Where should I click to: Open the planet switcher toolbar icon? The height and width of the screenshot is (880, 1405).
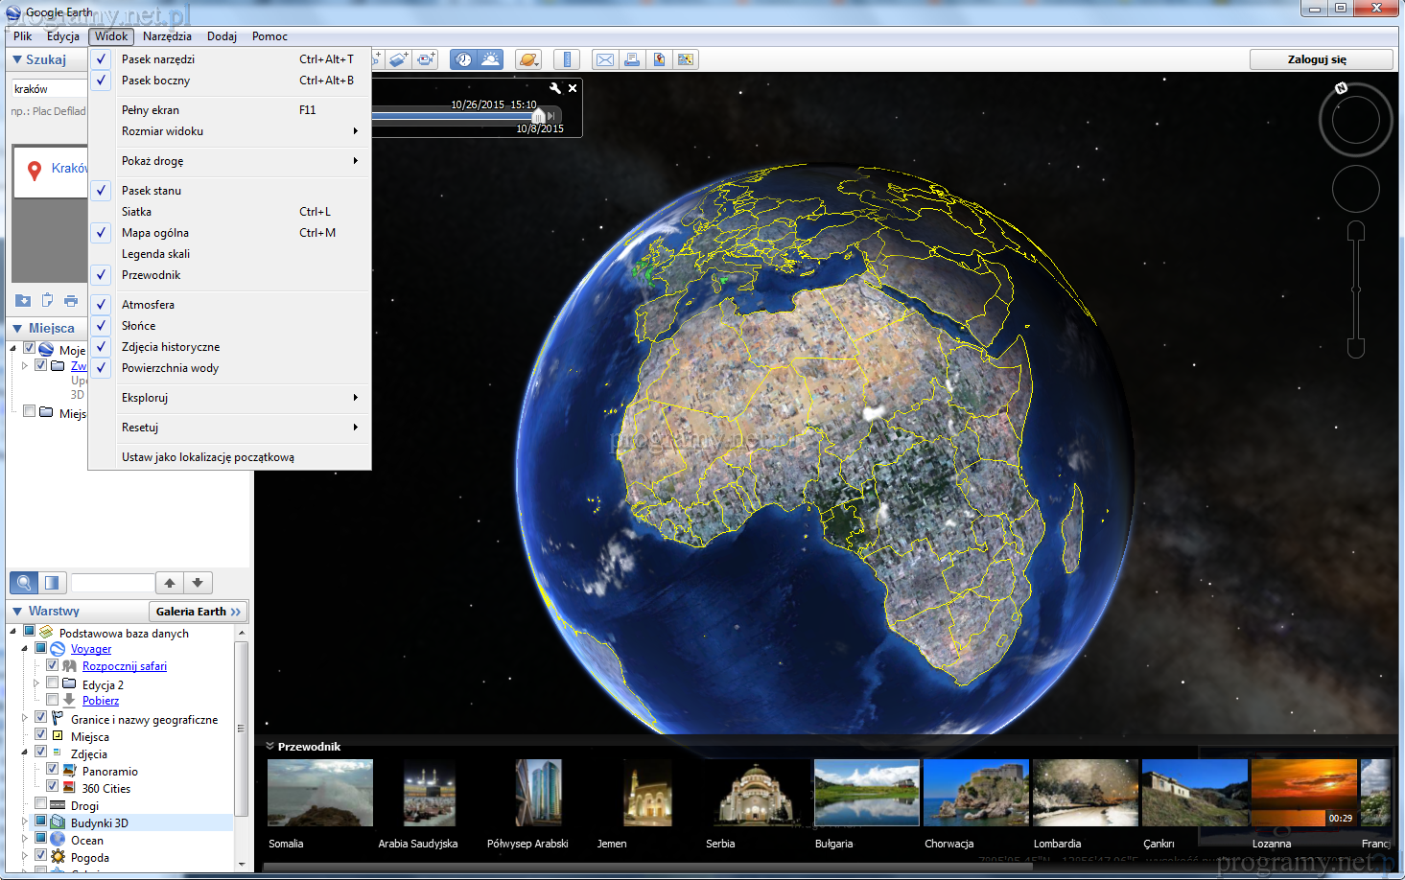coord(527,59)
